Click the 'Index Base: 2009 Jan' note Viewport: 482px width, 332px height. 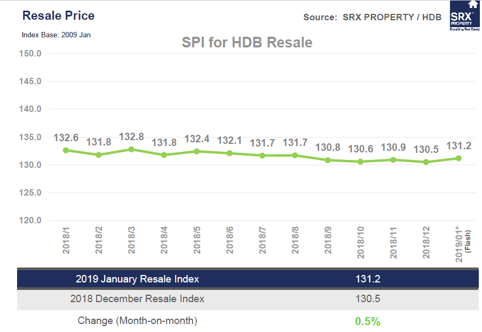pos(52,35)
